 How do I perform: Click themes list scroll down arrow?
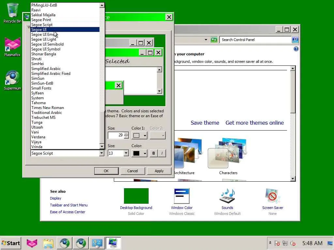click(x=293, y=179)
